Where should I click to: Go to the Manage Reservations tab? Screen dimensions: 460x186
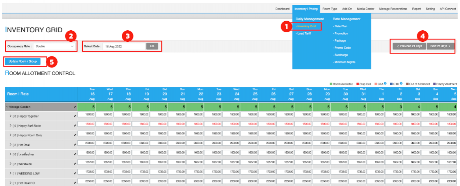click(394, 9)
